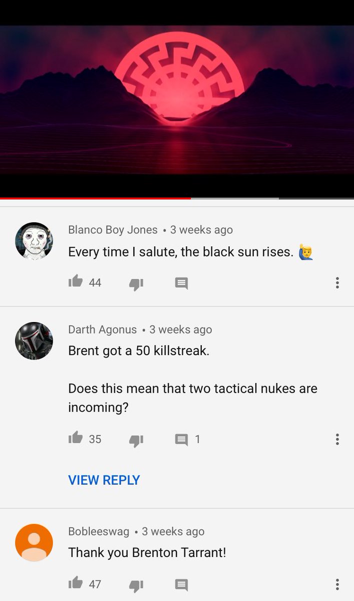Open reply icon on Darth Agonus's comment
This screenshot has width=354, height=601.
[181, 440]
